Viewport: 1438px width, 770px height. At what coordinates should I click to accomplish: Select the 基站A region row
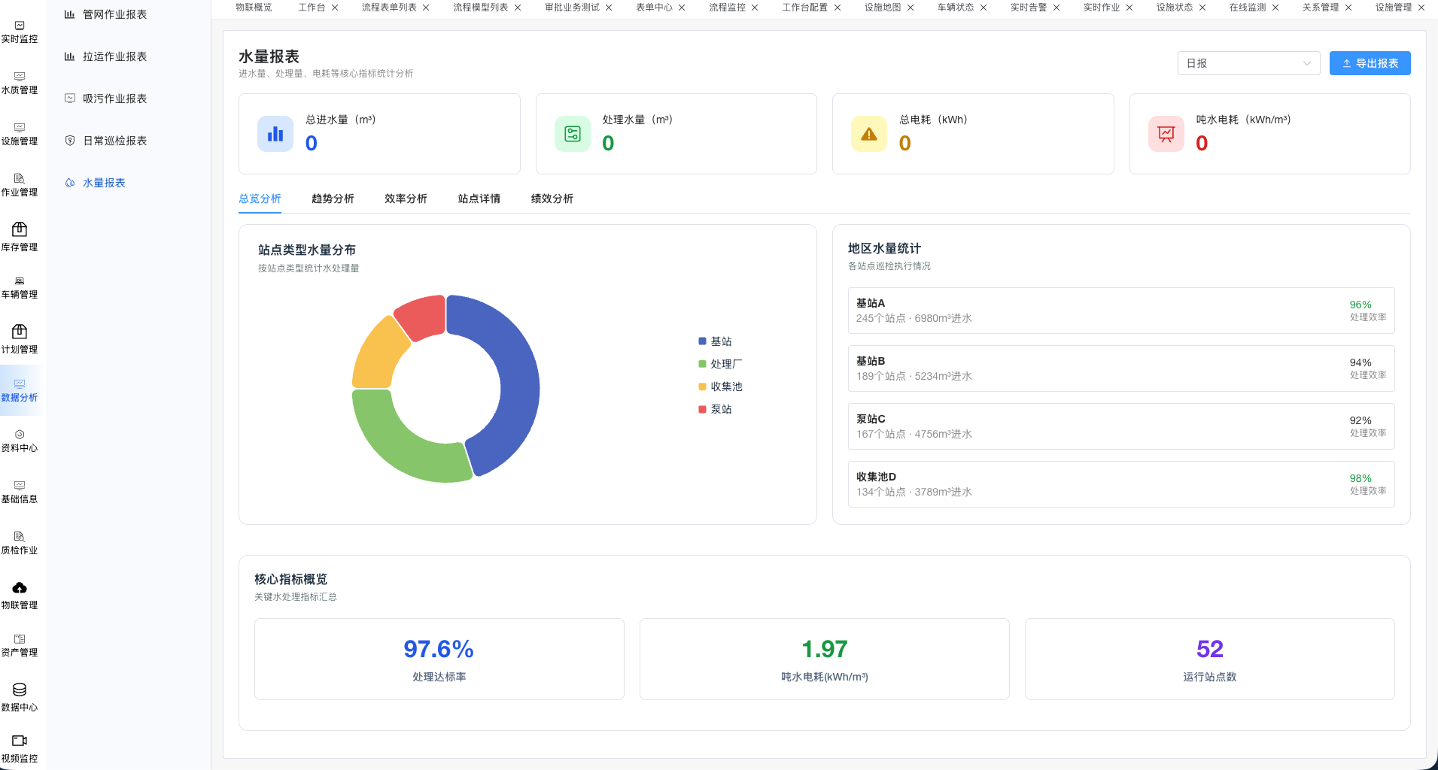pyautogui.click(x=1120, y=311)
